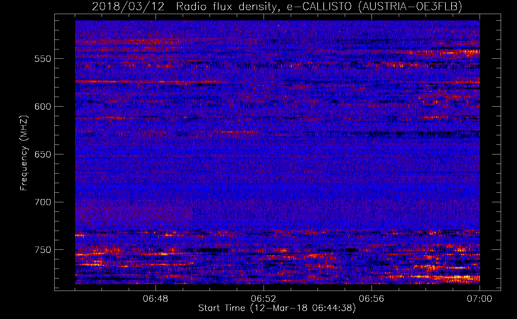The height and width of the screenshot is (319, 517).
Task: Click the 07:00 time tick label
Action: (480, 299)
